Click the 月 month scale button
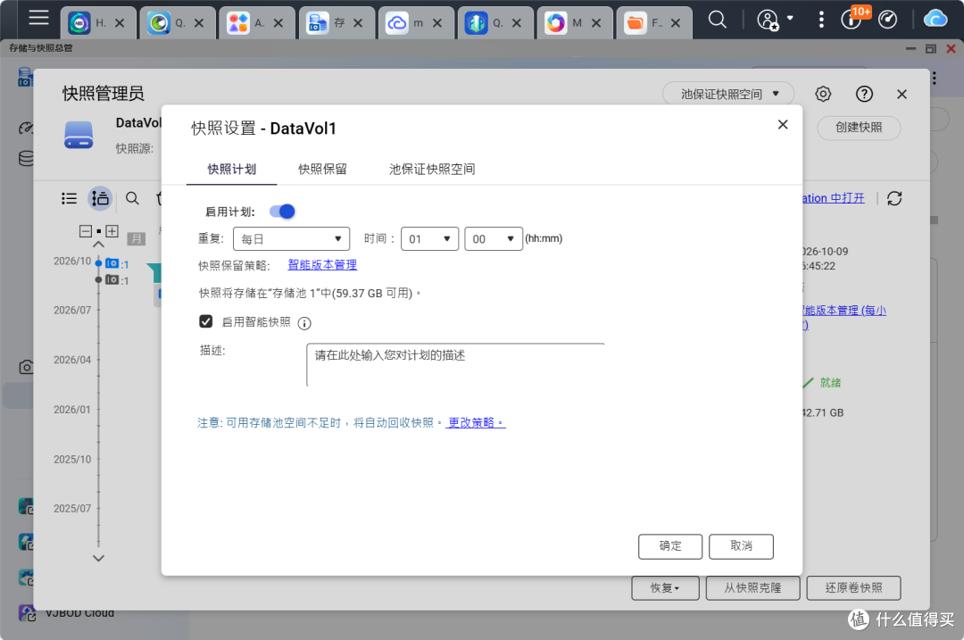Image resolution: width=964 pixels, height=640 pixels. pyautogui.click(x=137, y=238)
